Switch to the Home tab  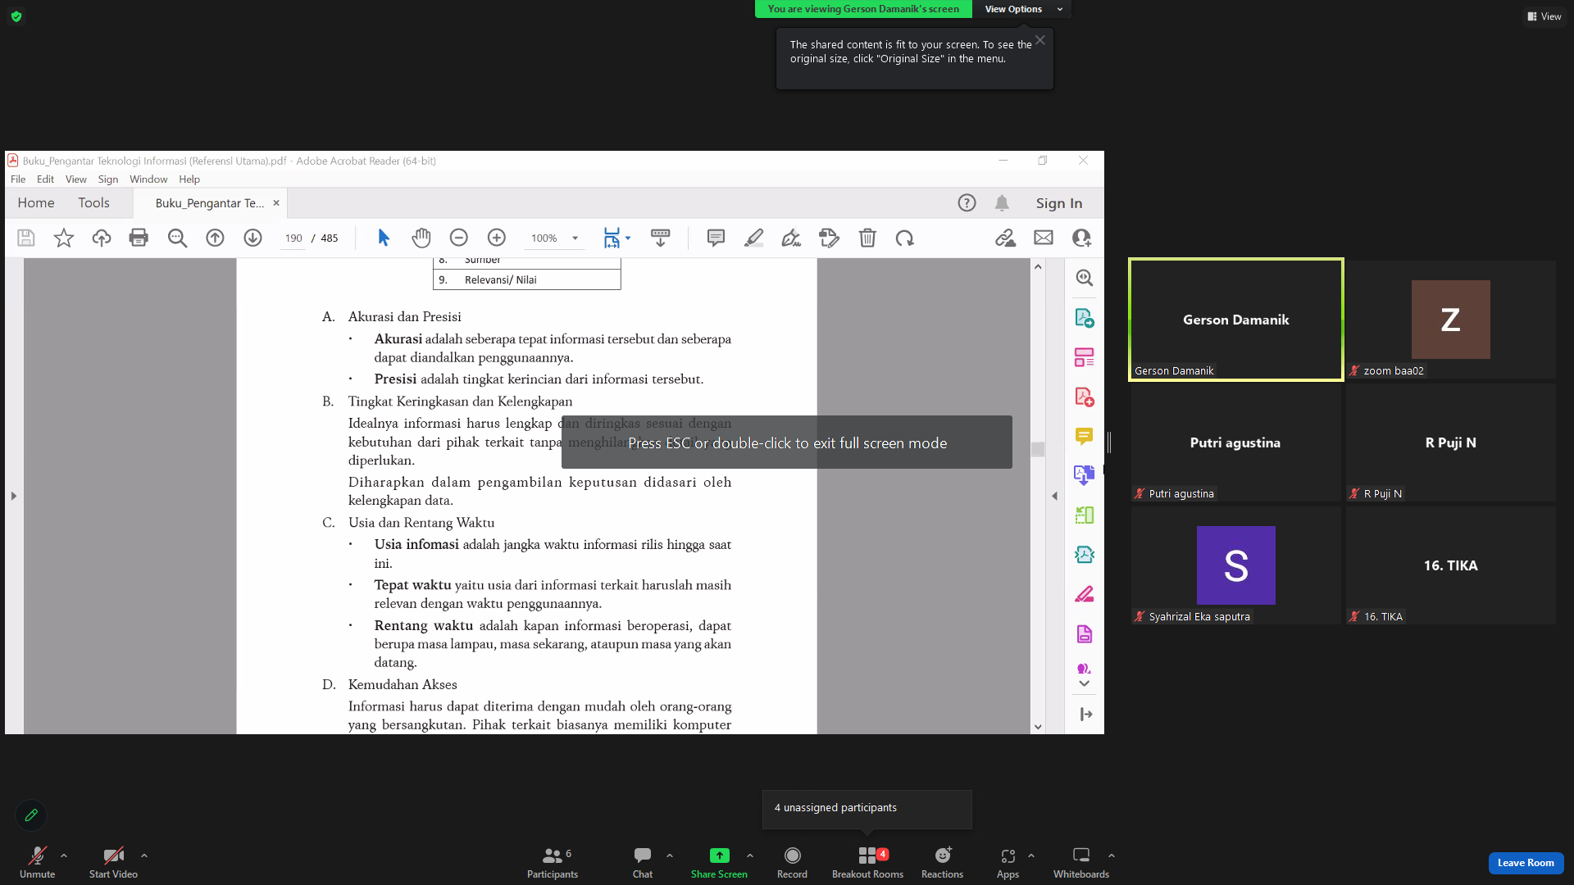coord(36,202)
